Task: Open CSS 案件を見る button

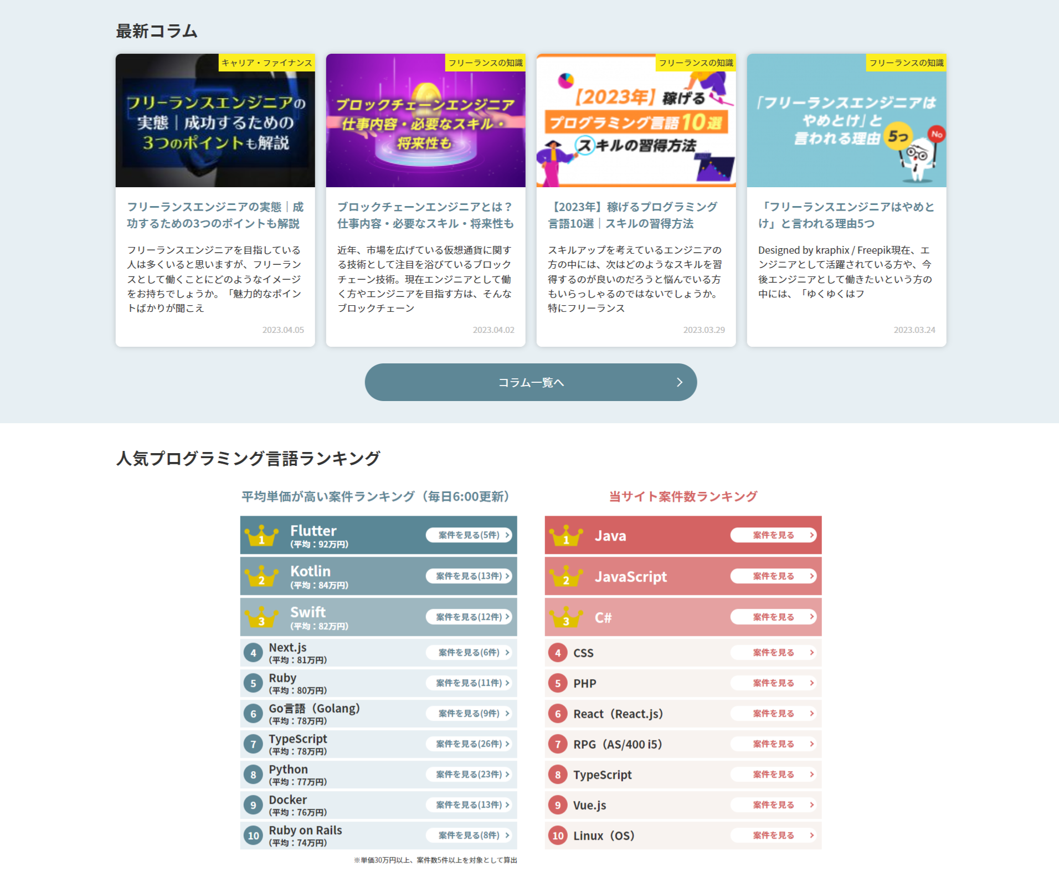Action: pyautogui.click(x=773, y=653)
